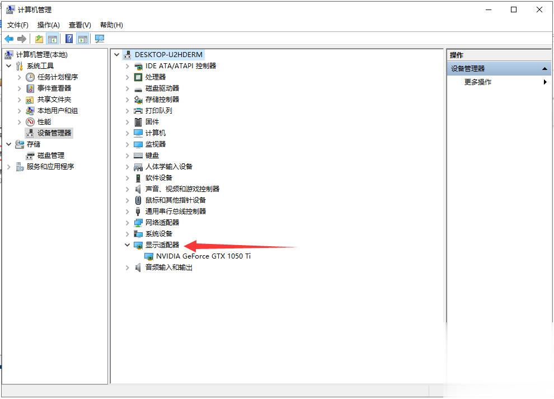The height and width of the screenshot is (399, 554).
Task: Close the 计算机管理 window
Action: [539, 10]
